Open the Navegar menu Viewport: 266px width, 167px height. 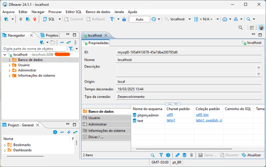[38, 12]
